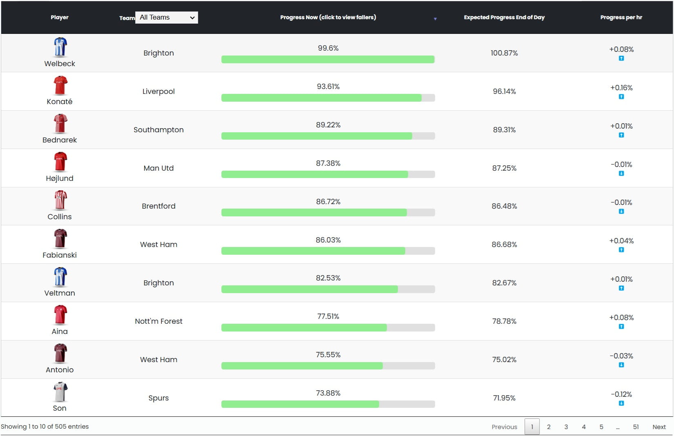
Task: Select the Expected Progress End of Day header
Action: click(504, 17)
